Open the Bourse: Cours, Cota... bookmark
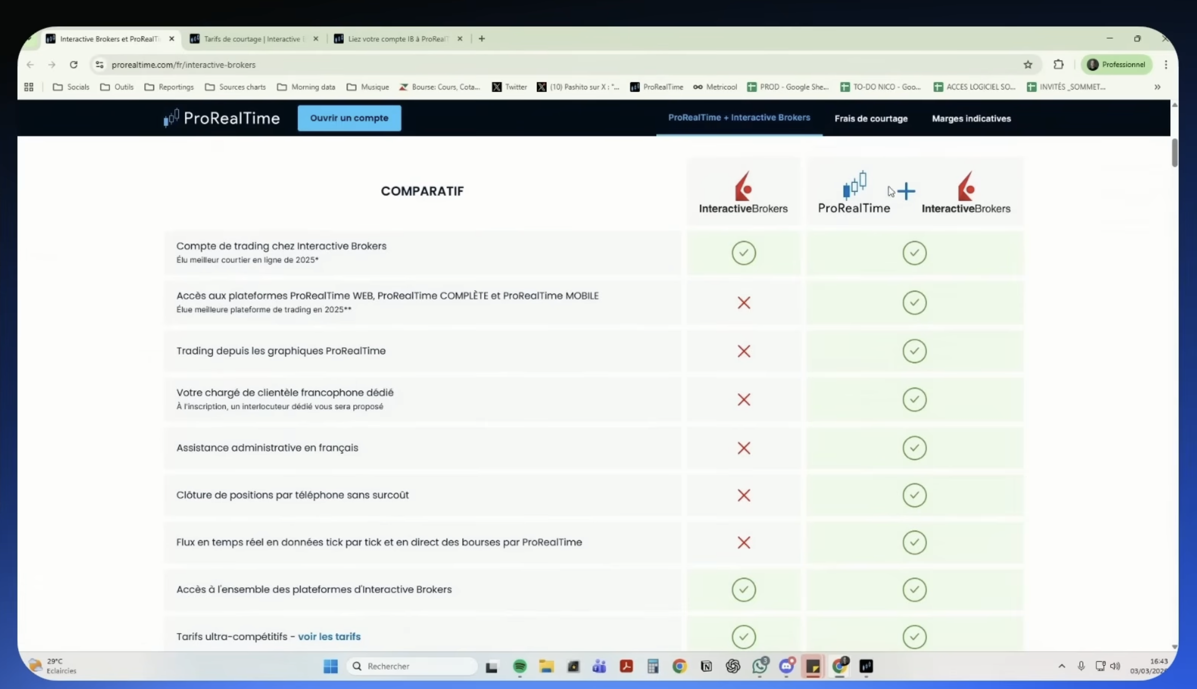 coord(440,87)
